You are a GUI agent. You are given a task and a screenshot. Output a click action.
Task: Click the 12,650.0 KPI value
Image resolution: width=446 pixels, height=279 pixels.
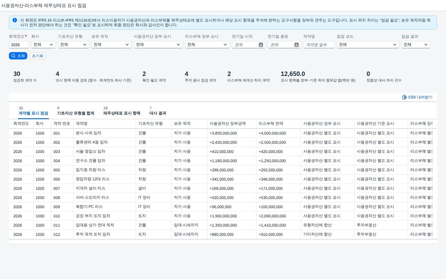(293, 74)
